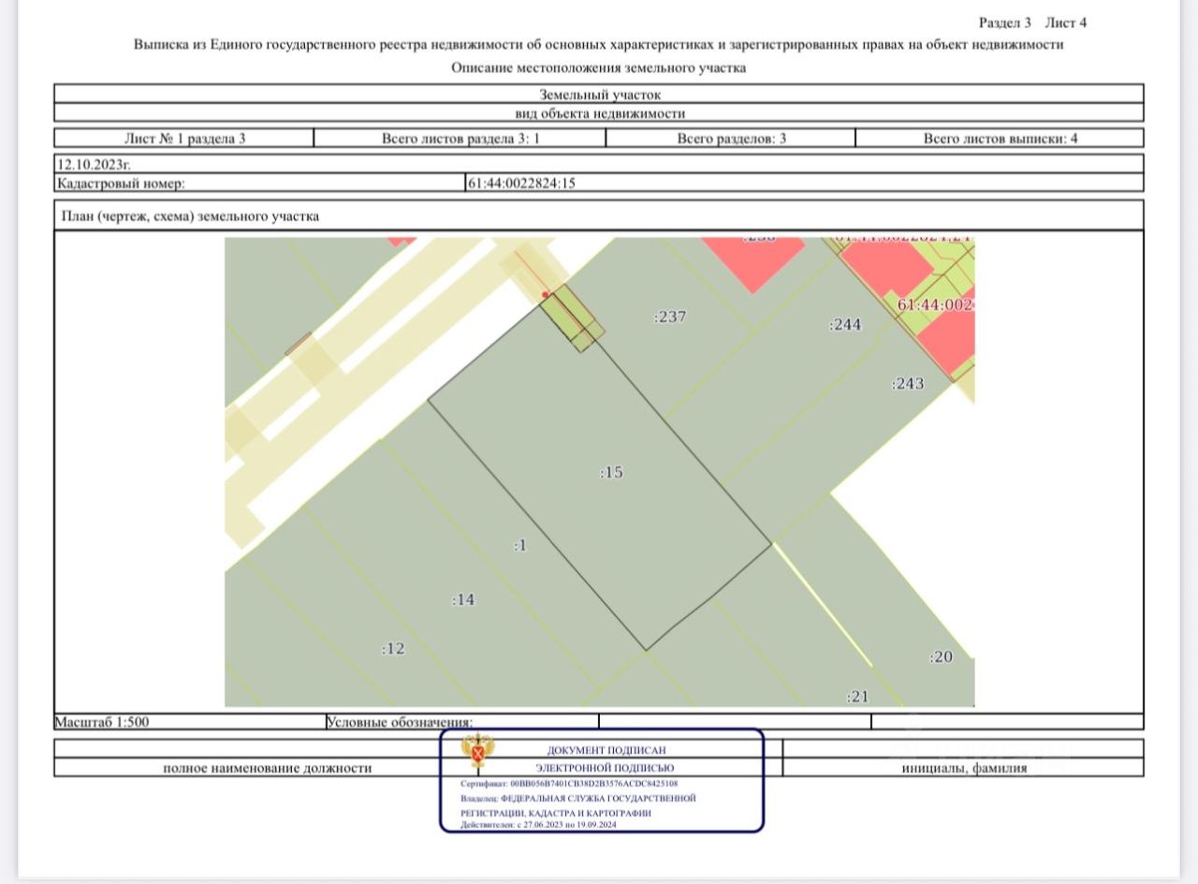The image size is (1198, 884).
Task: Click the "инициалы, фамилия" caption
Action: click(965, 768)
